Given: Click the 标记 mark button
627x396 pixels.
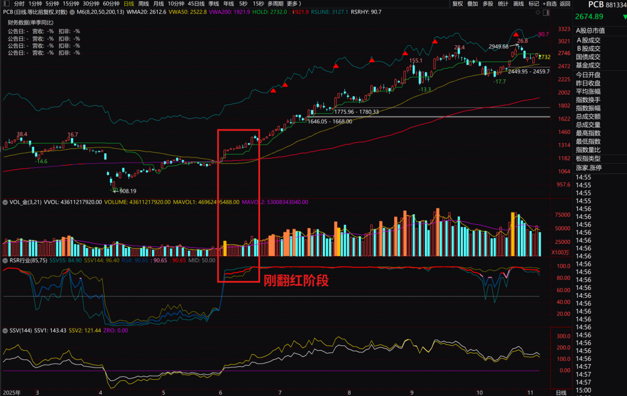Looking at the screenshot, I should pos(534,3).
